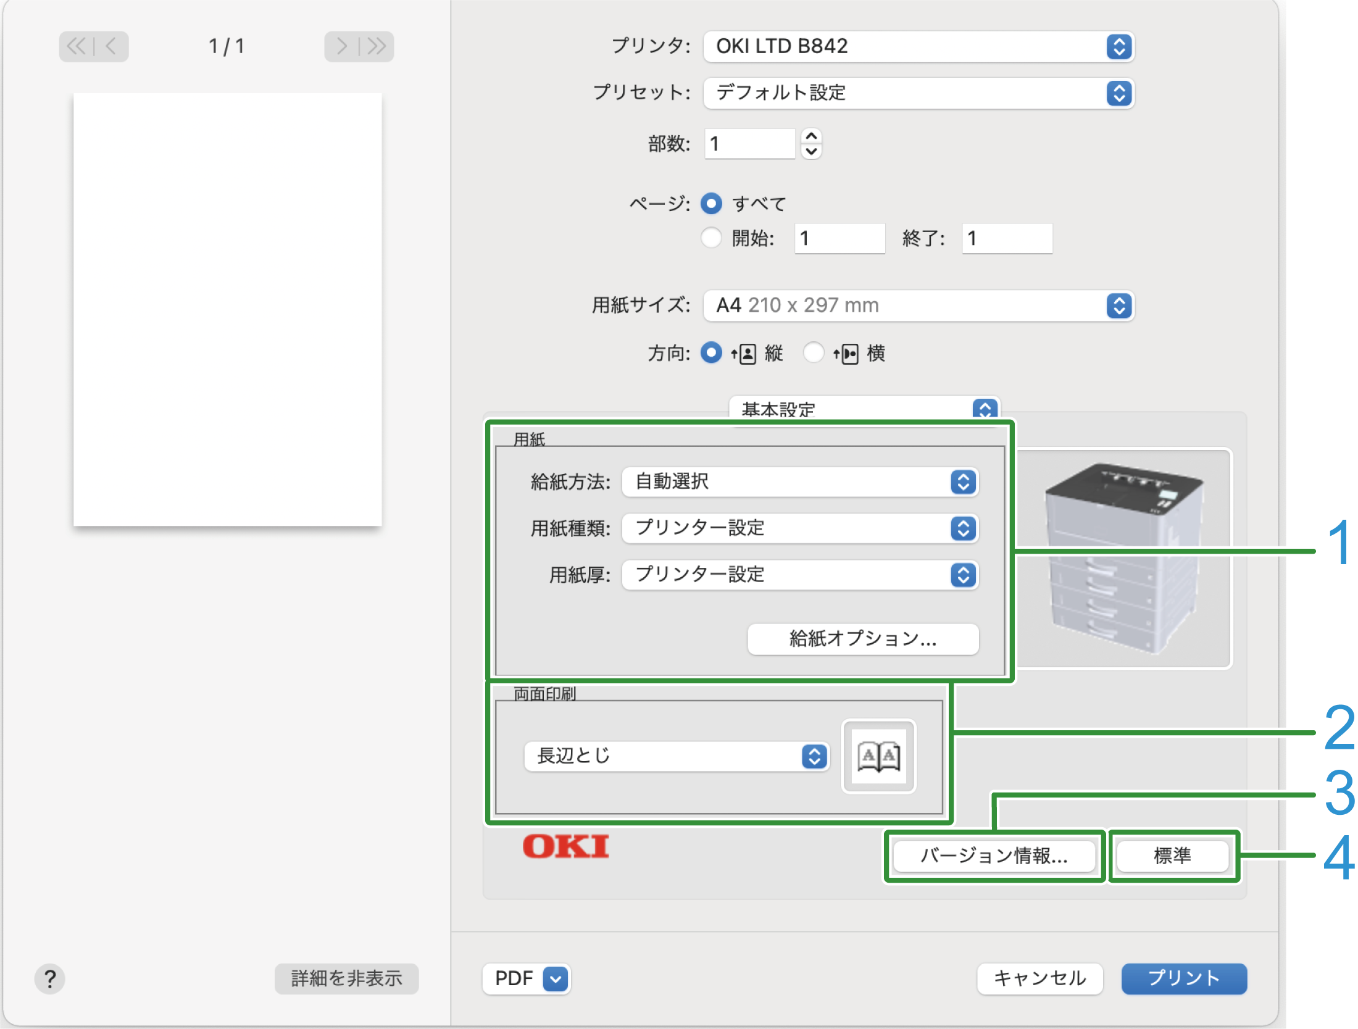Click the 終了 end page field
Image resolution: width=1358 pixels, height=1029 pixels.
point(1007,238)
